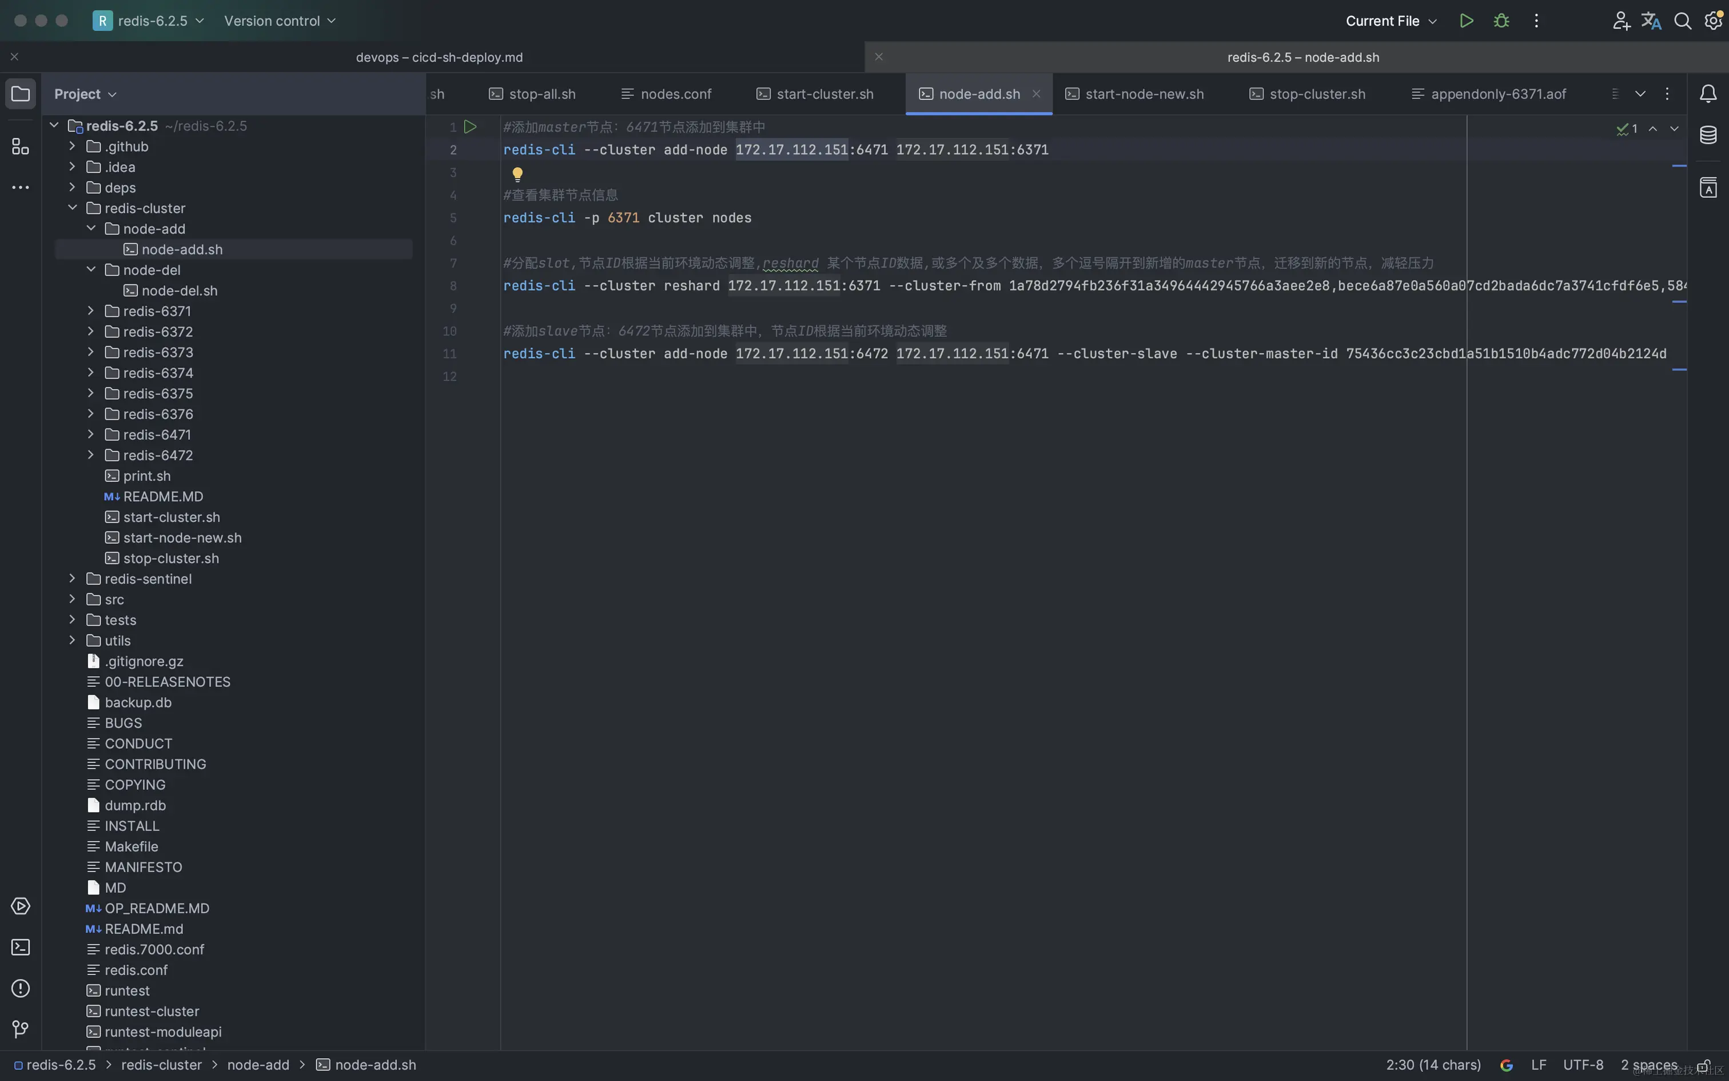Switch to the appendonly-6371.aof tab
This screenshot has width=1729, height=1081.
[x=1489, y=94]
